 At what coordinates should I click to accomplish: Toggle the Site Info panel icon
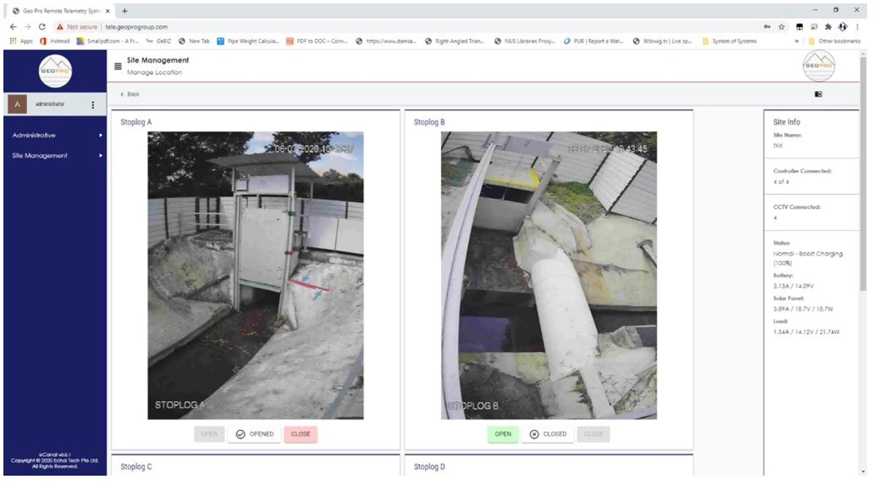click(x=818, y=94)
